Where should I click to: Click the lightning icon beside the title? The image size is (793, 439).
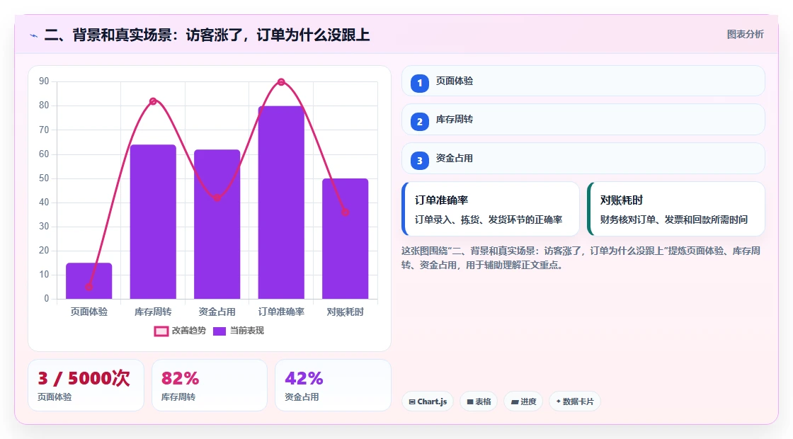(34, 35)
